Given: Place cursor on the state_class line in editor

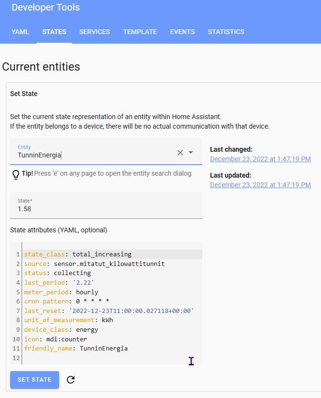Looking at the screenshot, I should coord(78,254).
